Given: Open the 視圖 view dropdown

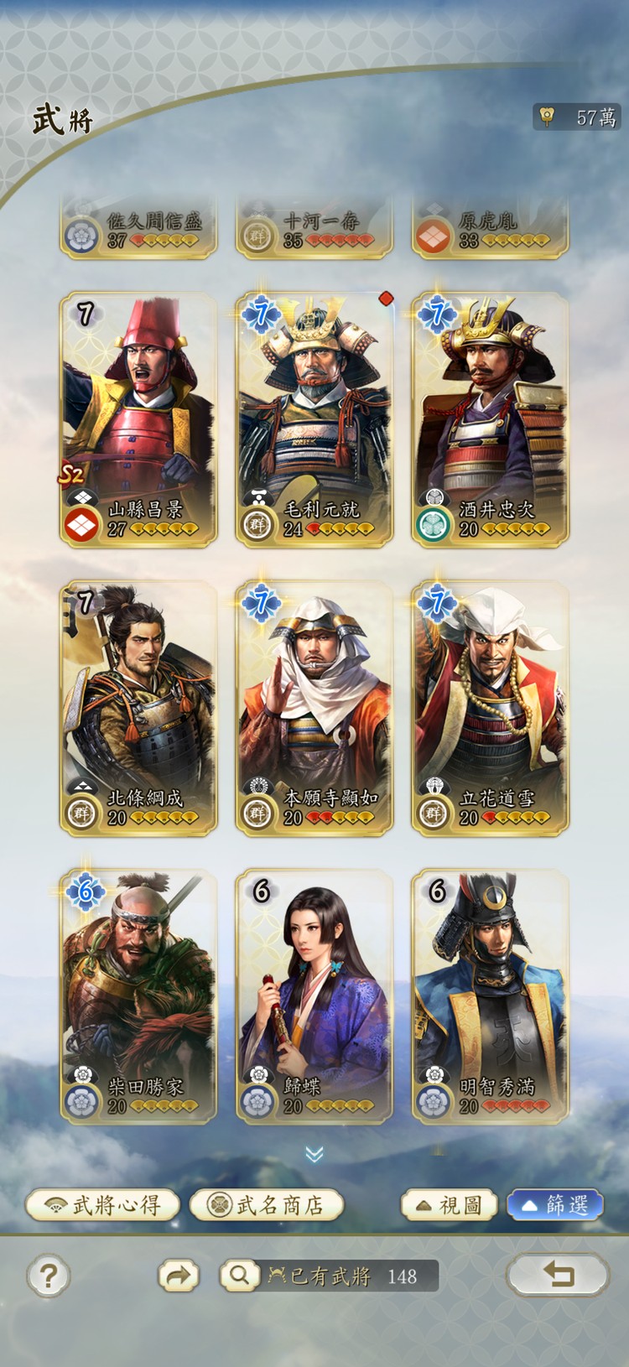Looking at the screenshot, I should pos(450,1205).
